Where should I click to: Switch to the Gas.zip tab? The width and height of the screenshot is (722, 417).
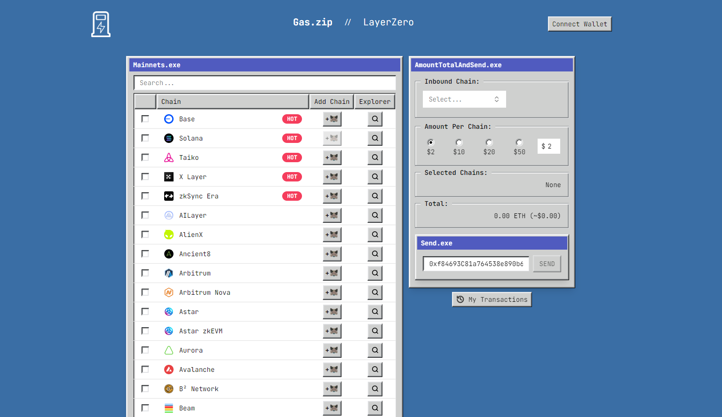(x=313, y=22)
